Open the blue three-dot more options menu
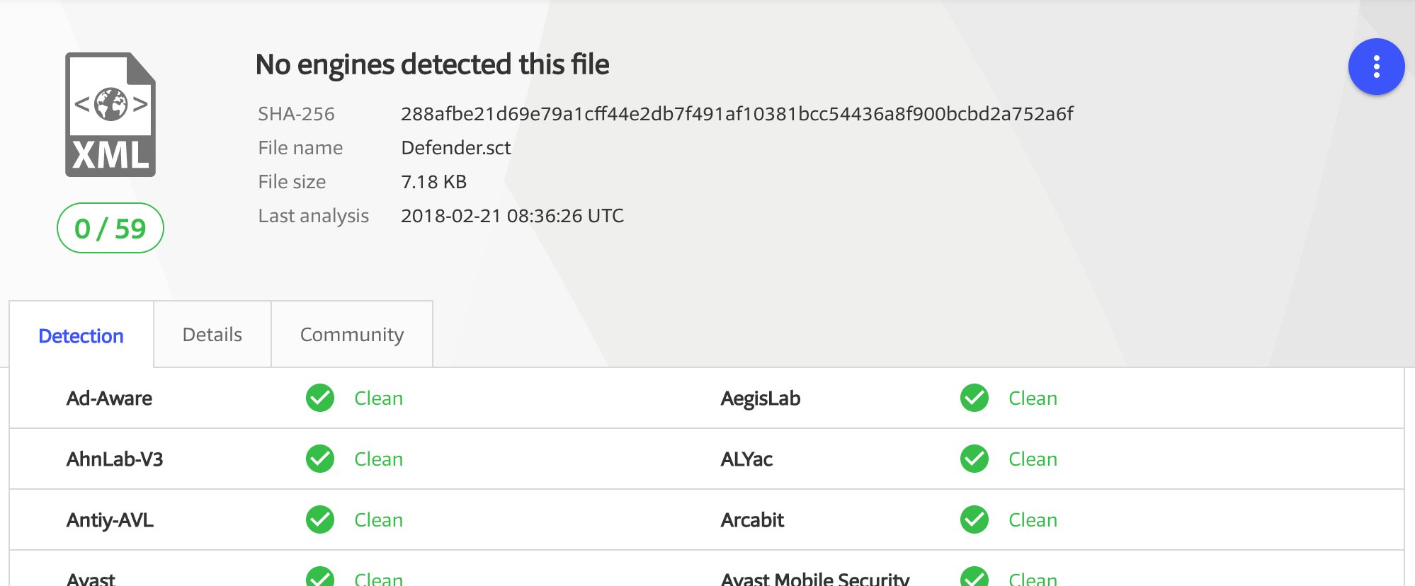The width and height of the screenshot is (1415, 586). pos(1376,67)
